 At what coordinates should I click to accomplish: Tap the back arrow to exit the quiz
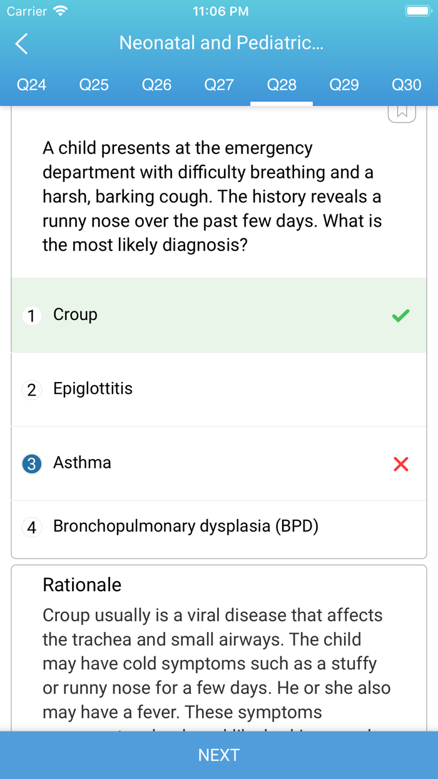click(20, 44)
